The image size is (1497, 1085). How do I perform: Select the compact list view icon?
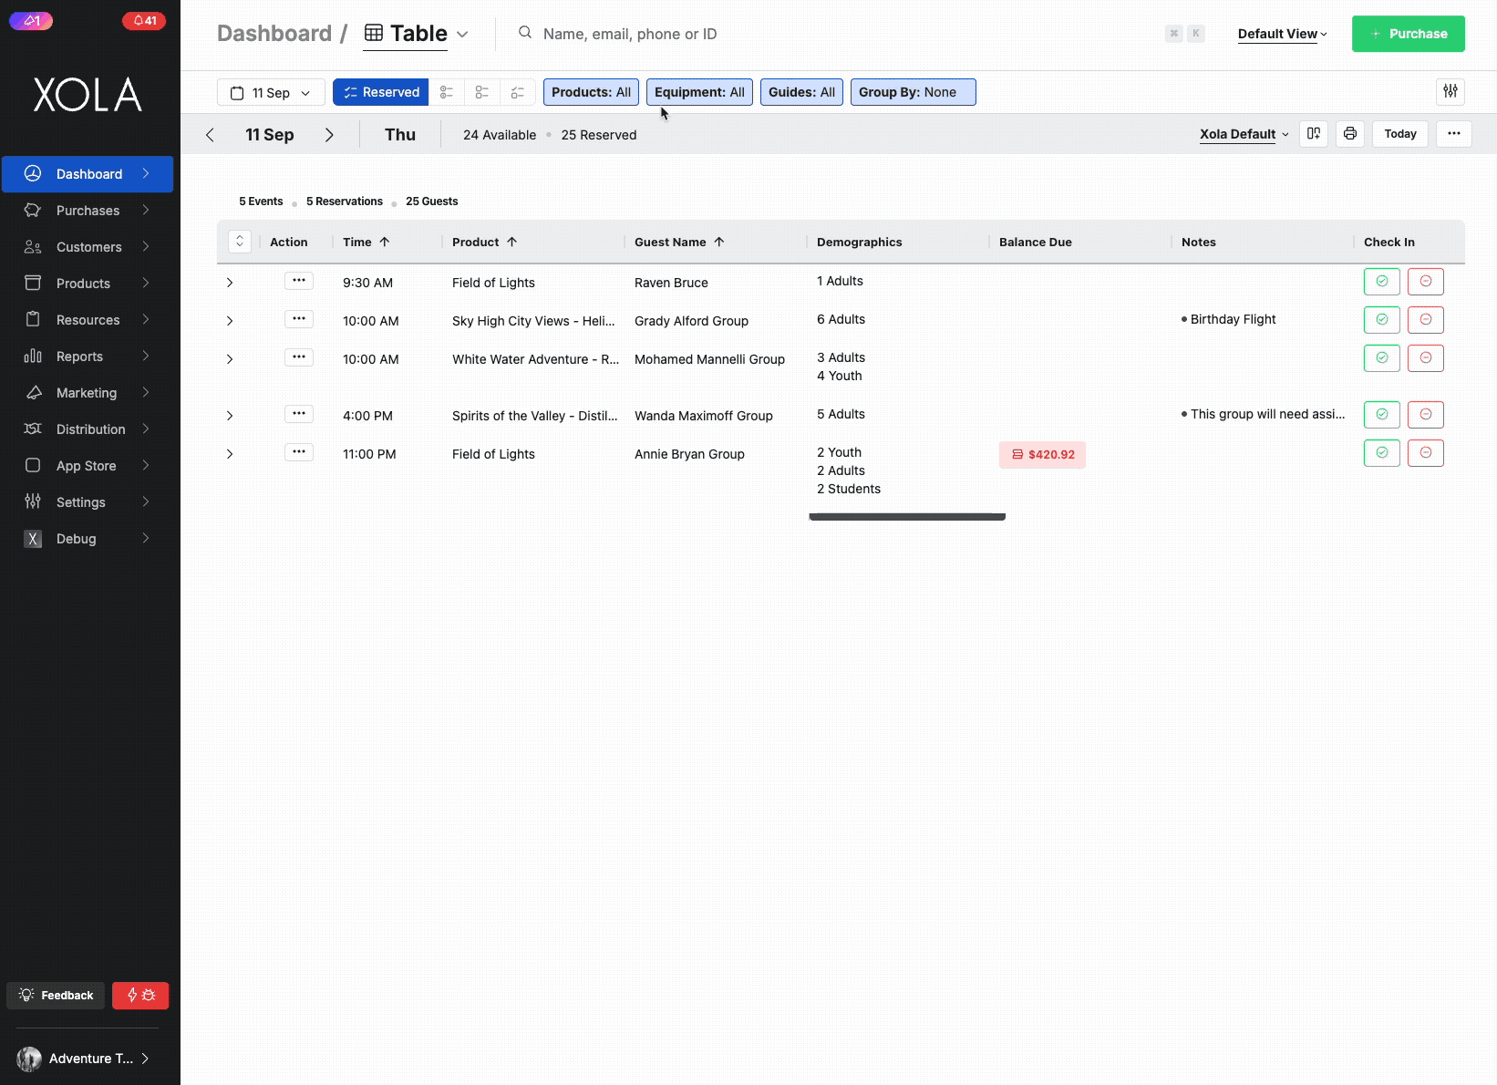pyautogui.click(x=482, y=92)
